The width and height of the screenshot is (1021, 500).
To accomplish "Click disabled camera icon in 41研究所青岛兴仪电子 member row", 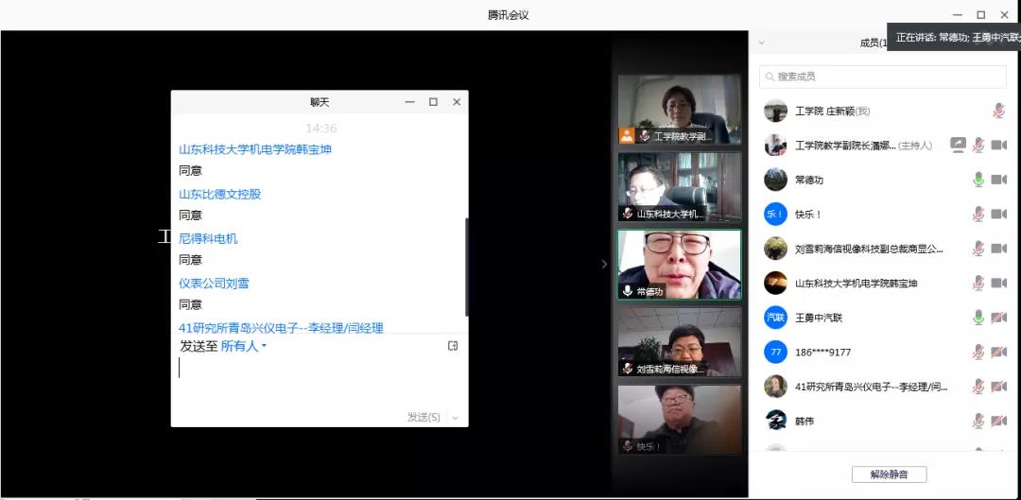I will tap(999, 387).
